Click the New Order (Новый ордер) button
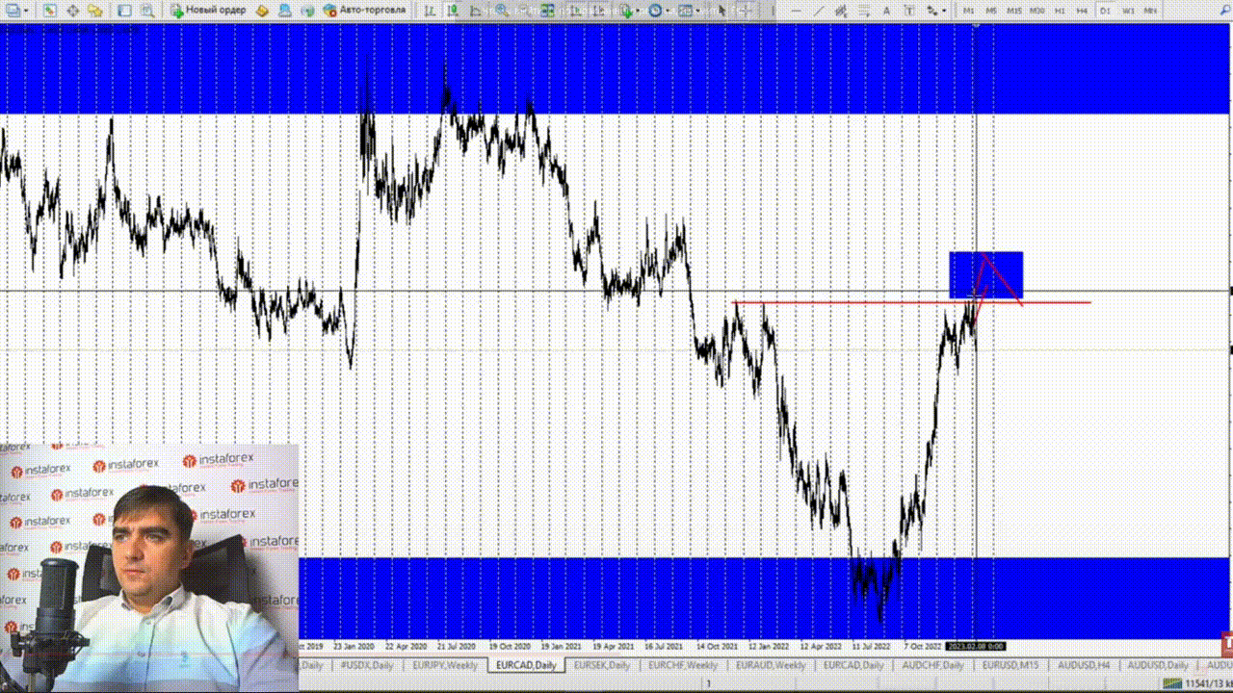The image size is (1233, 693). pos(208,11)
